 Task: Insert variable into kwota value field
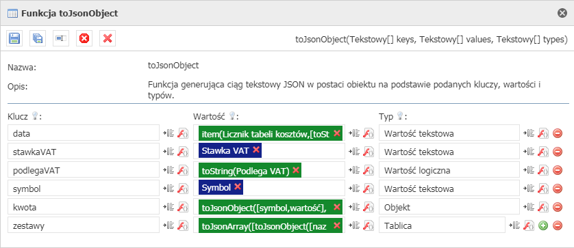353,208
